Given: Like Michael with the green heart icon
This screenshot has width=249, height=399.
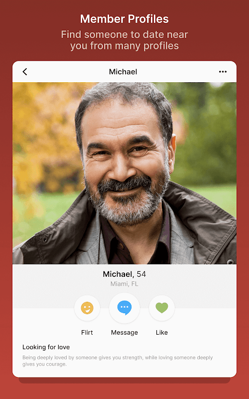Looking at the screenshot, I should (x=162, y=308).
